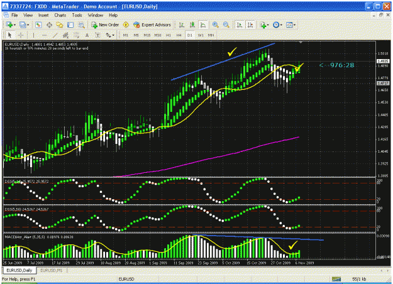Switch chart to M30 timeframe
The width and height of the screenshot is (393, 284).
(158, 35)
